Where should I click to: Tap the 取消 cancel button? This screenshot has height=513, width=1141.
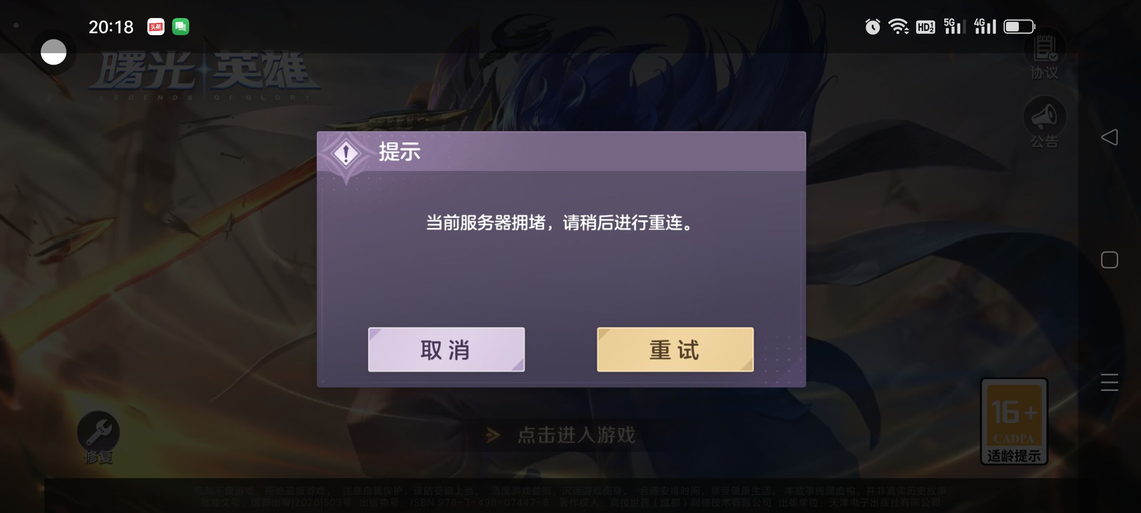click(x=446, y=350)
